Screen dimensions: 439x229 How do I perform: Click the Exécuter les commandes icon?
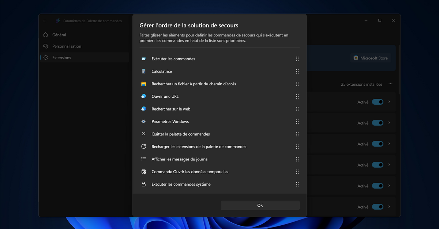144,59
